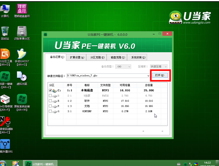Image resolution: width=219 pixels, height=166 pixels.
Task: Click the Windows Start orb
Action: click(x=3, y=164)
